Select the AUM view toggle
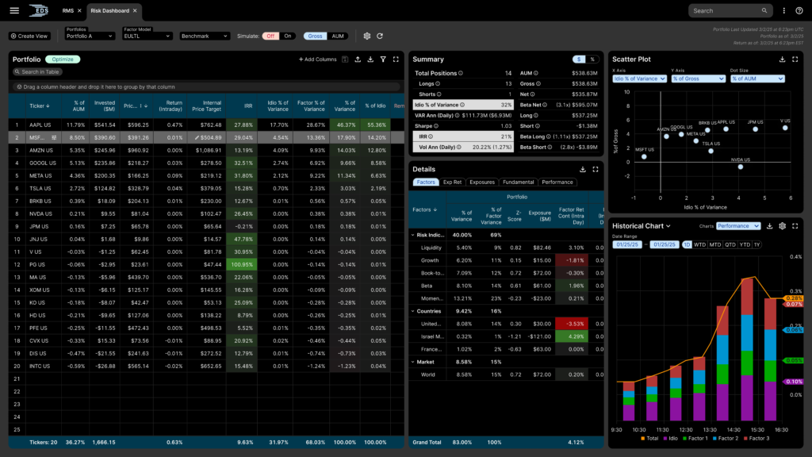 pos(338,36)
